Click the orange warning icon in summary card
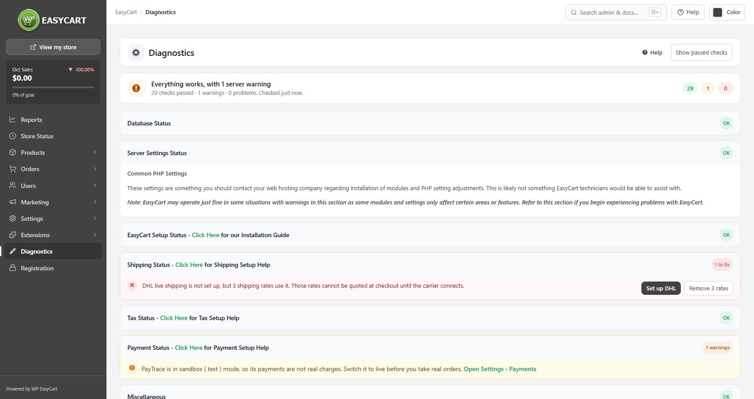 pos(136,88)
